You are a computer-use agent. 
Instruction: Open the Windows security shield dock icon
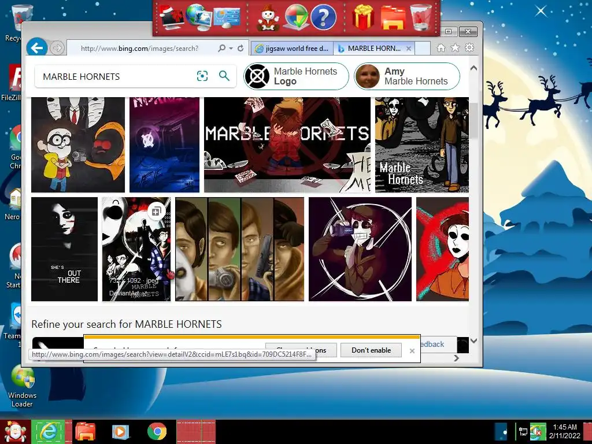tap(297, 17)
